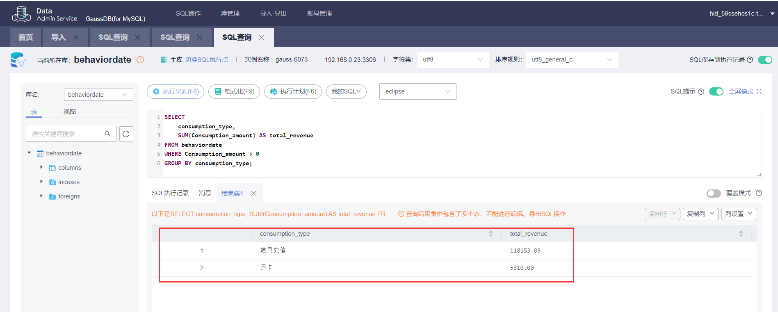This screenshot has width=778, height=312.
Task: Click the 道具充值 result cell
Action: tap(273, 251)
